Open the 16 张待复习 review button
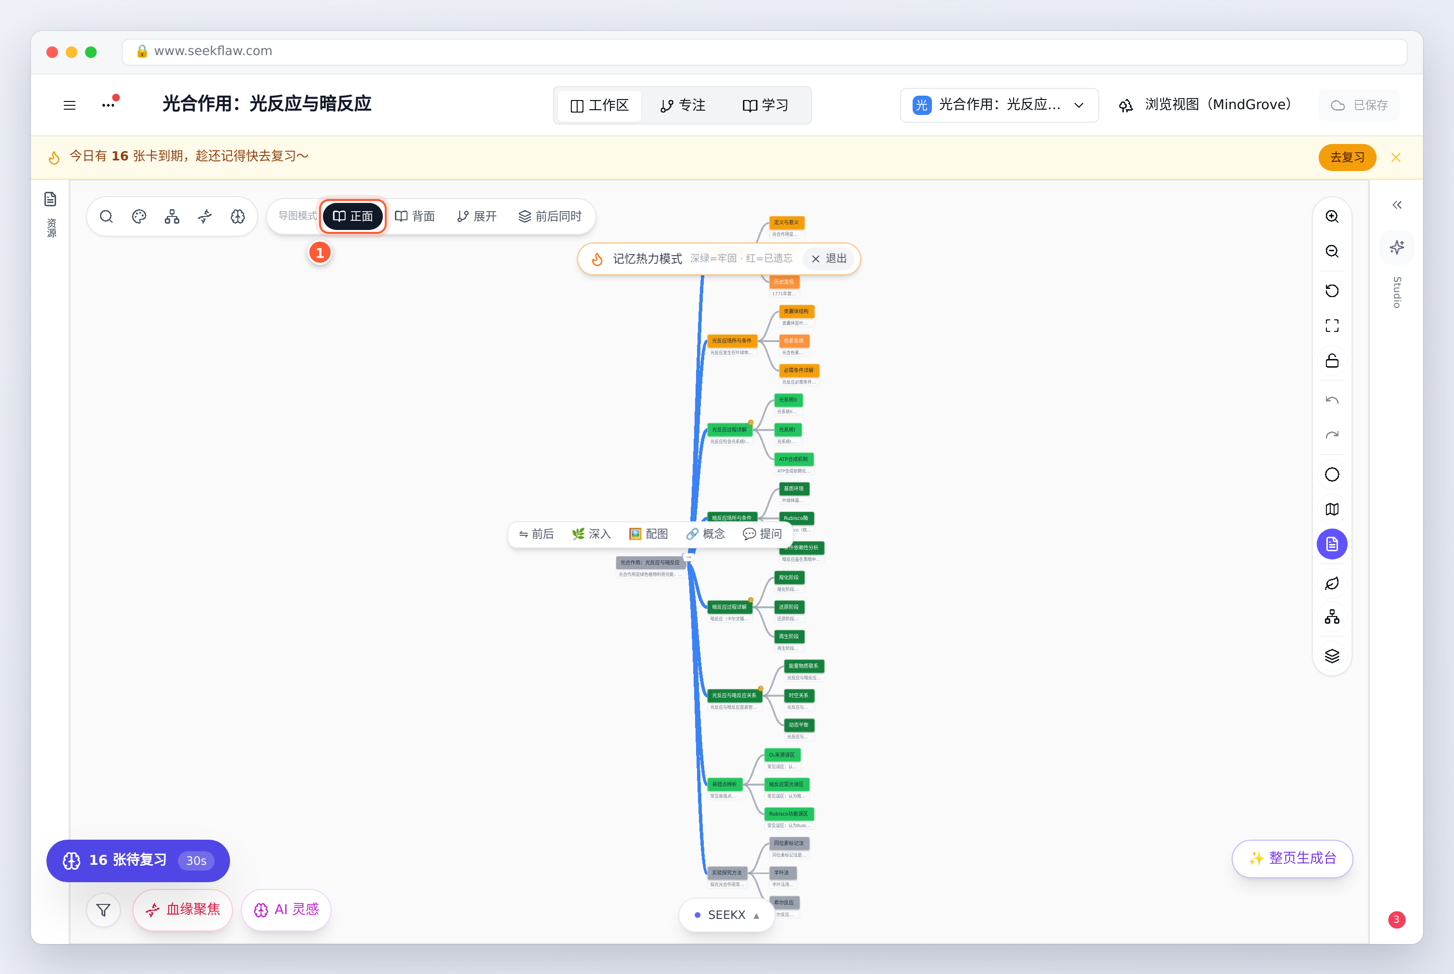 click(138, 860)
